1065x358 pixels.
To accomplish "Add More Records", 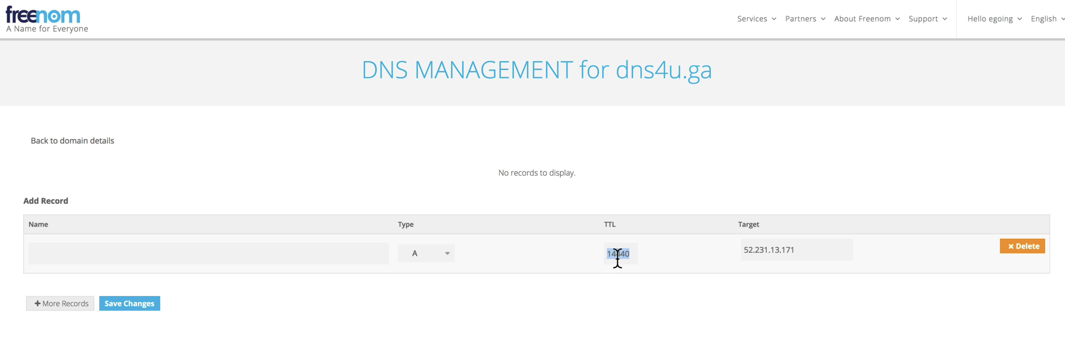I will [60, 304].
